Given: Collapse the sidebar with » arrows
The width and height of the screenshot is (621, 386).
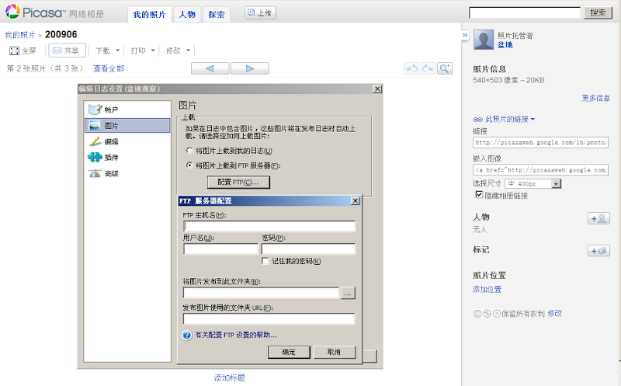Looking at the screenshot, I should tap(465, 35).
